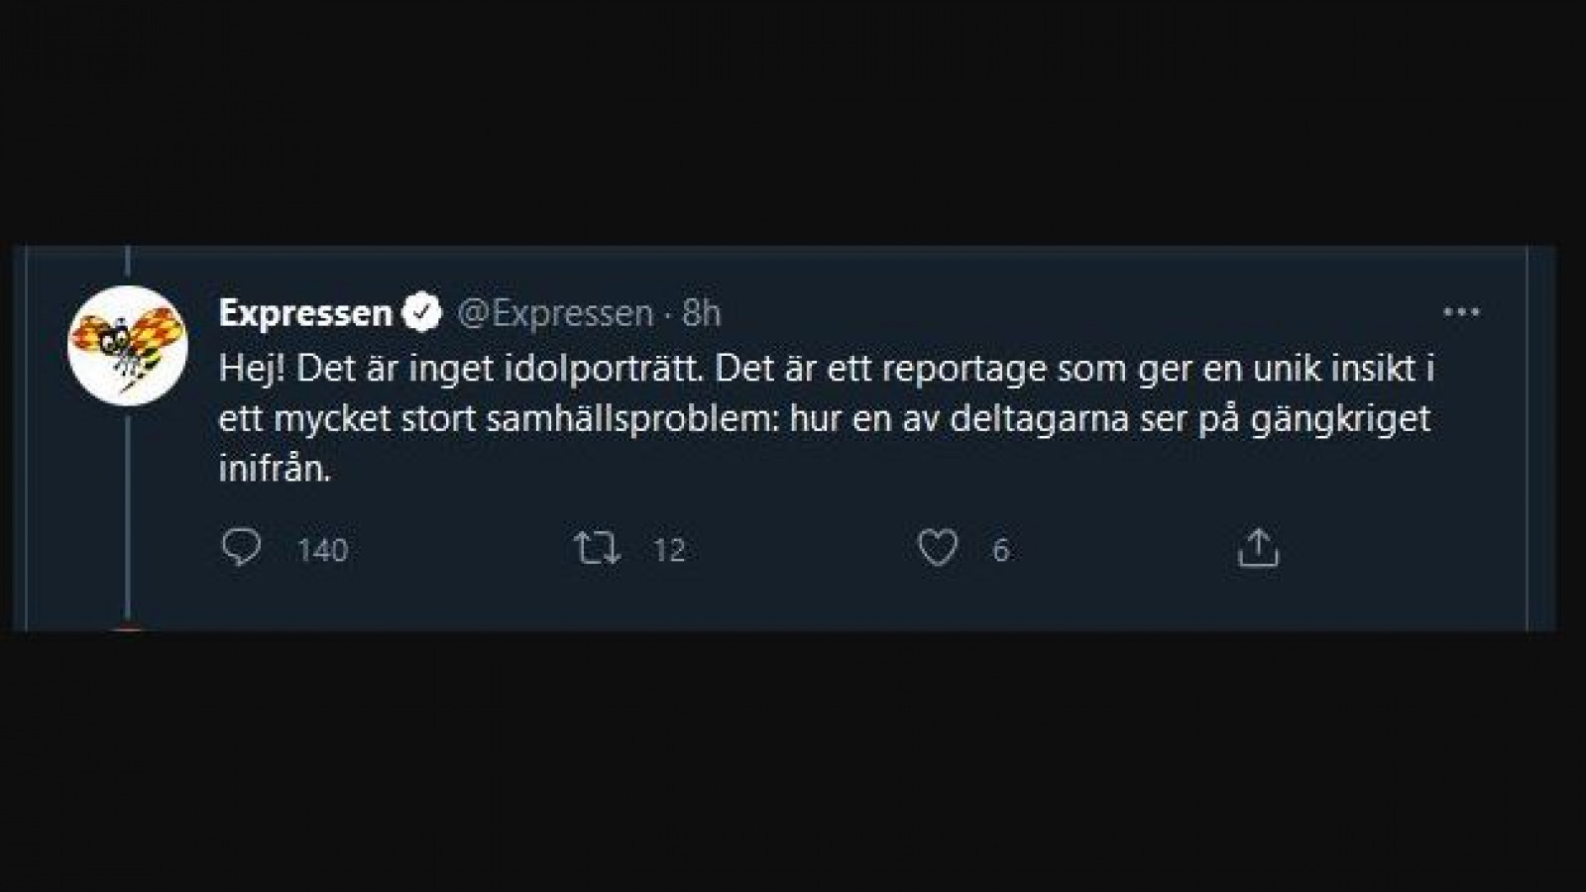Like the tweet with heart icon

tap(938, 548)
